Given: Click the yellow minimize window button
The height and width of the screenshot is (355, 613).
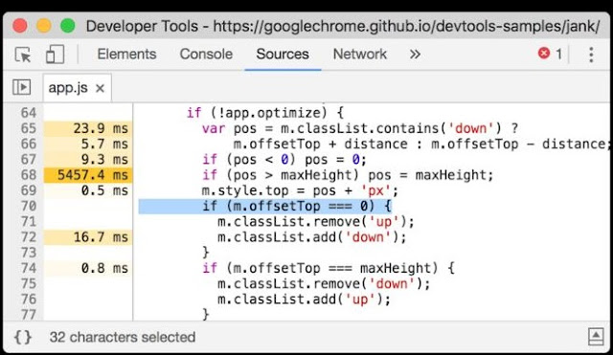Looking at the screenshot, I should 44,26.
